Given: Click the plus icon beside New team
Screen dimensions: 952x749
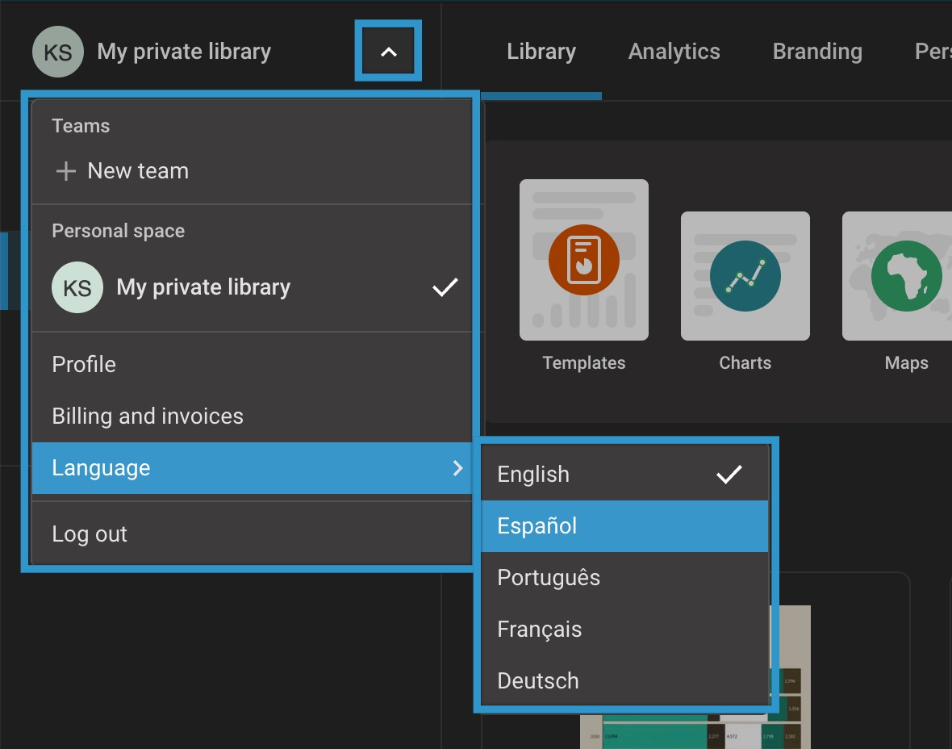Looking at the screenshot, I should (65, 171).
